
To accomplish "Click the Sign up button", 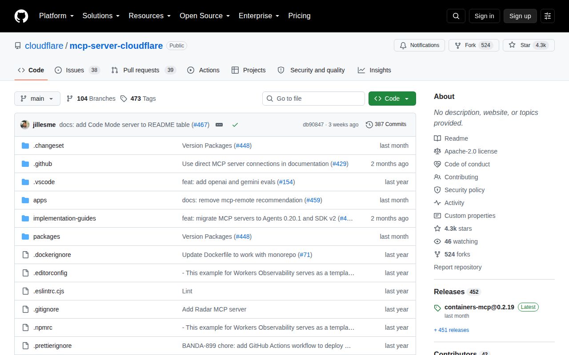I will click(520, 16).
